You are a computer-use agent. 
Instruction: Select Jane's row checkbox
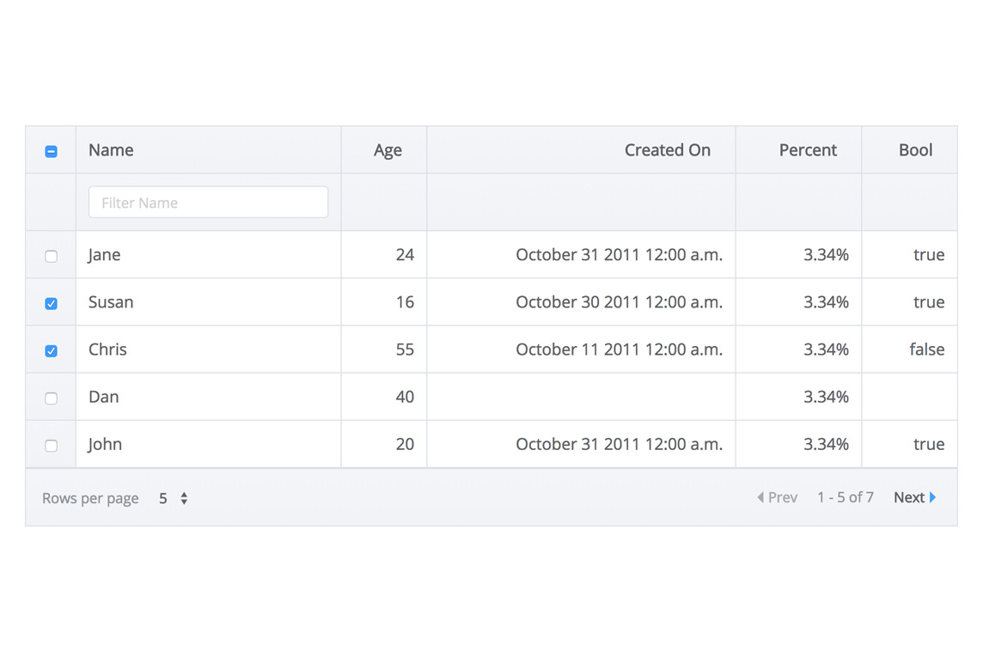point(51,255)
